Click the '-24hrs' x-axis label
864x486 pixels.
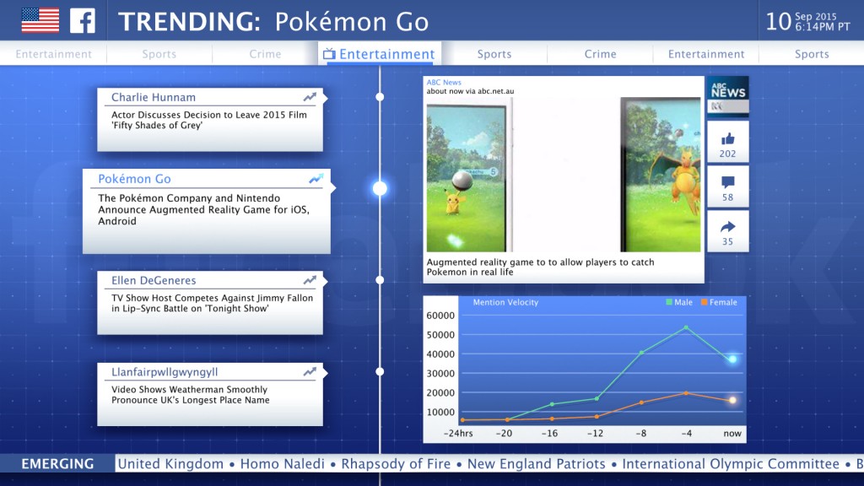pos(458,434)
